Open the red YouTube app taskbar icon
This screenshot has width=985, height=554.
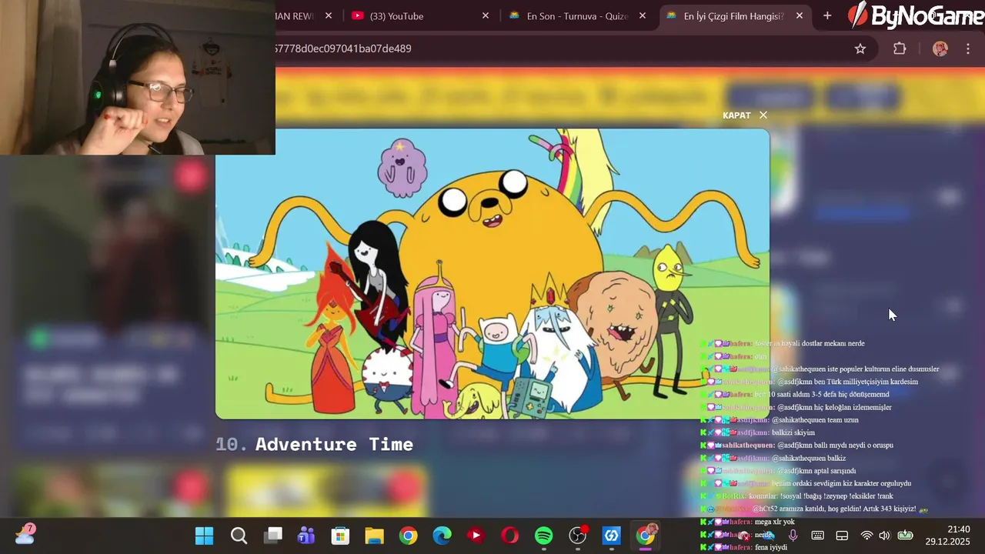476,536
